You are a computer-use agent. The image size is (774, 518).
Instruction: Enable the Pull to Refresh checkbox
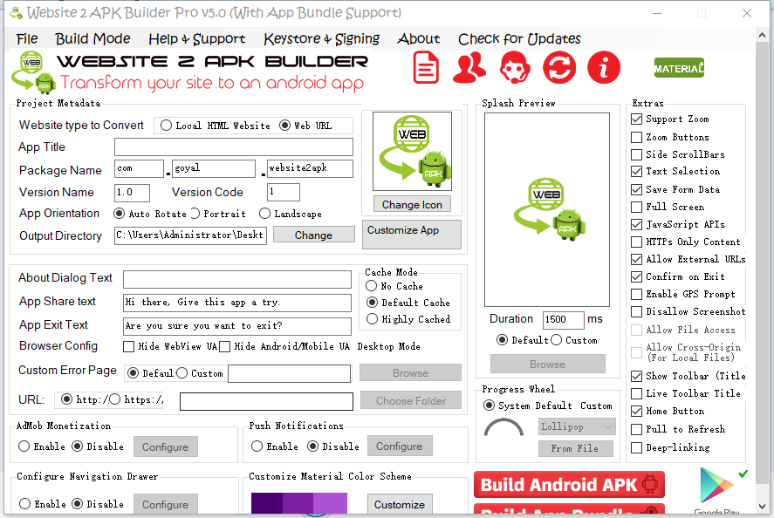pyautogui.click(x=637, y=429)
